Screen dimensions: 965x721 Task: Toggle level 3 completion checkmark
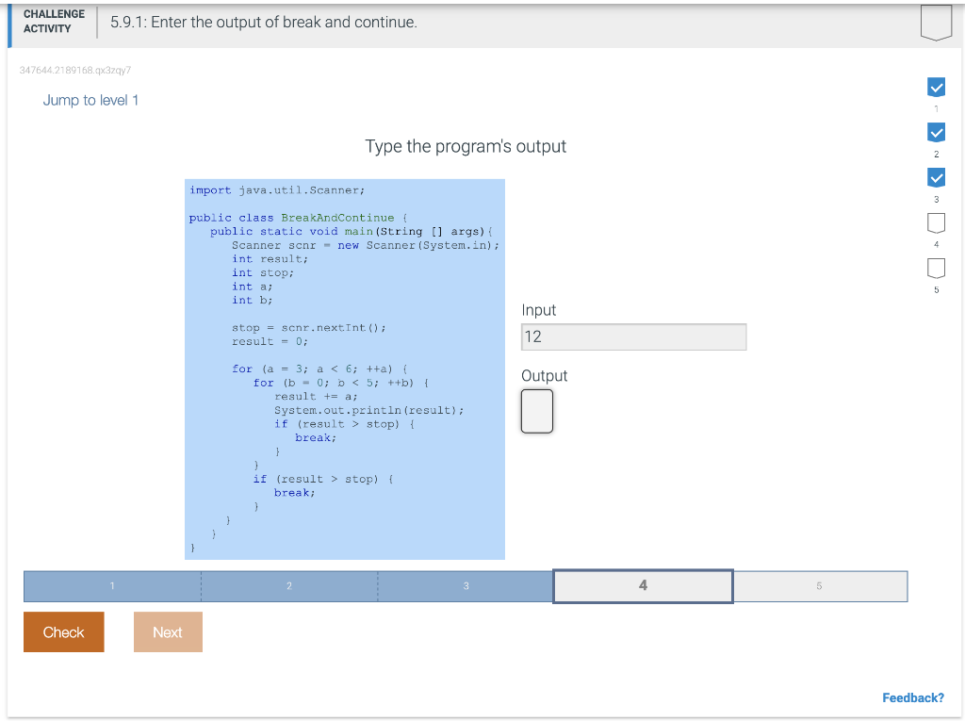(936, 177)
